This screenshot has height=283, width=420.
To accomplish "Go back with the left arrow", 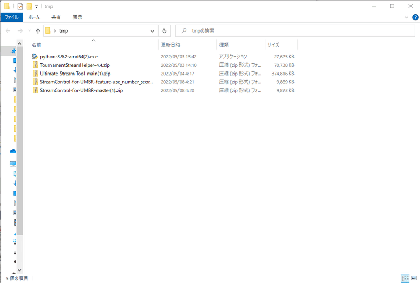I will pos(8,31).
